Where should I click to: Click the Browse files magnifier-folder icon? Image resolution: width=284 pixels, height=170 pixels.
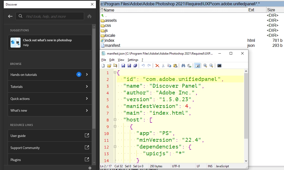coord(115,66)
